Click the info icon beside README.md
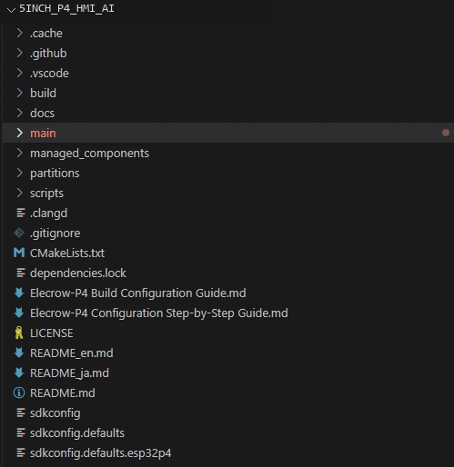Screen dimensions: 454x467 pyautogui.click(x=19, y=392)
